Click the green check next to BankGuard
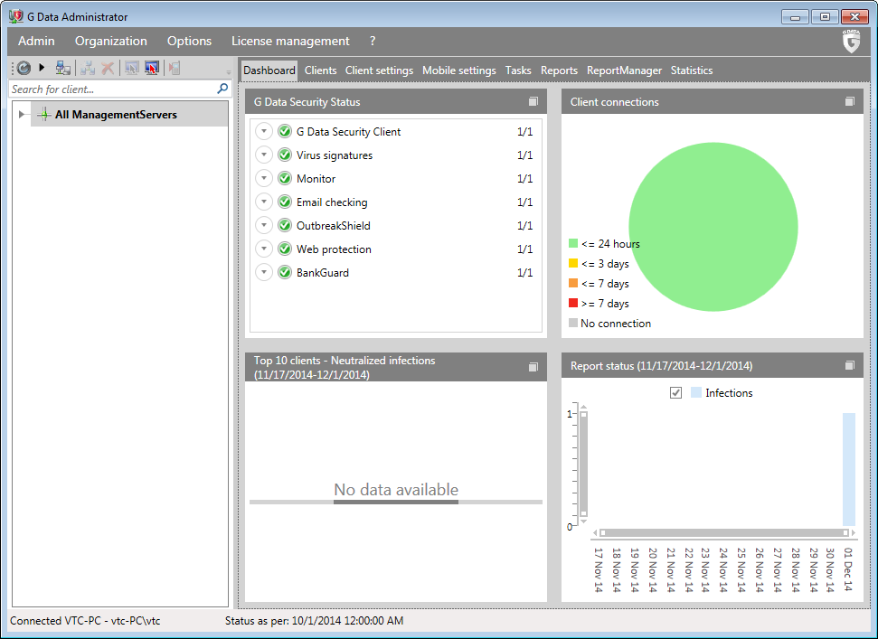Image resolution: width=878 pixels, height=639 pixels. click(285, 273)
